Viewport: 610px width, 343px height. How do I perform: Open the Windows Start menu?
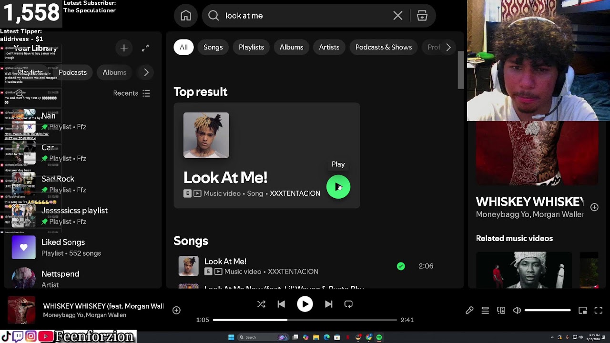point(231,337)
